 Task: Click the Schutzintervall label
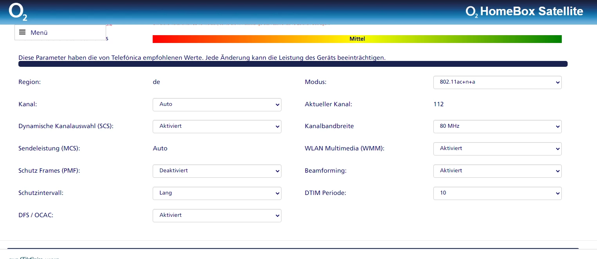point(41,193)
